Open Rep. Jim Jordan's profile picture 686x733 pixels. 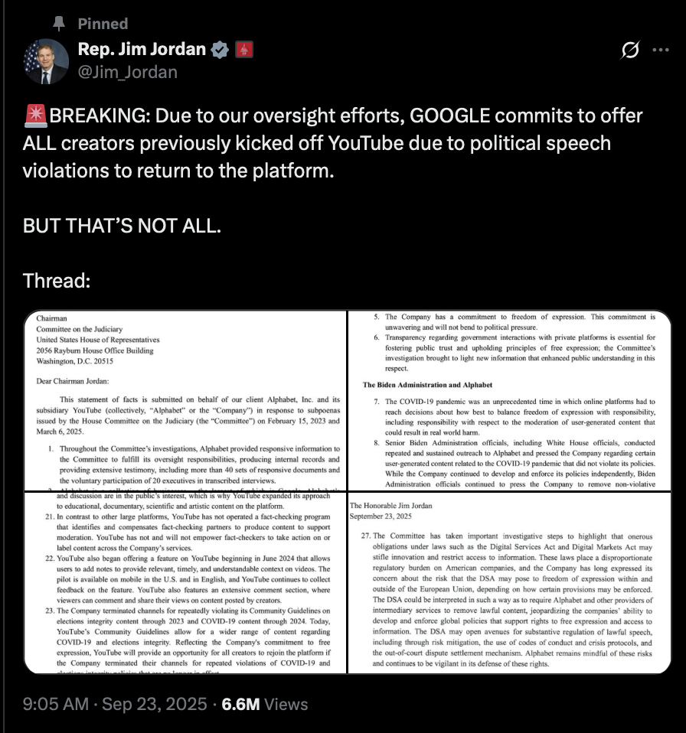tap(46, 61)
